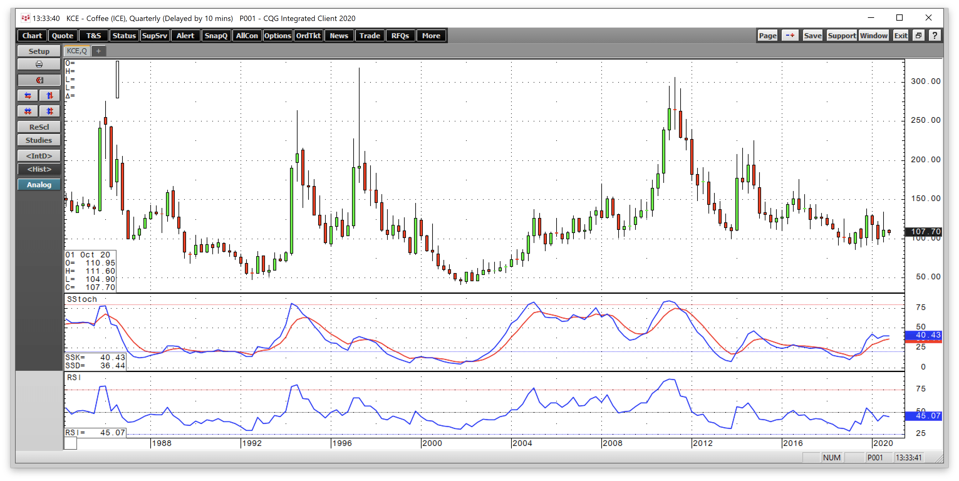Toggle the <Hist> historical mode button
The height and width of the screenshot is (481, 959).
pyautogui.click(x=39, y=169)
